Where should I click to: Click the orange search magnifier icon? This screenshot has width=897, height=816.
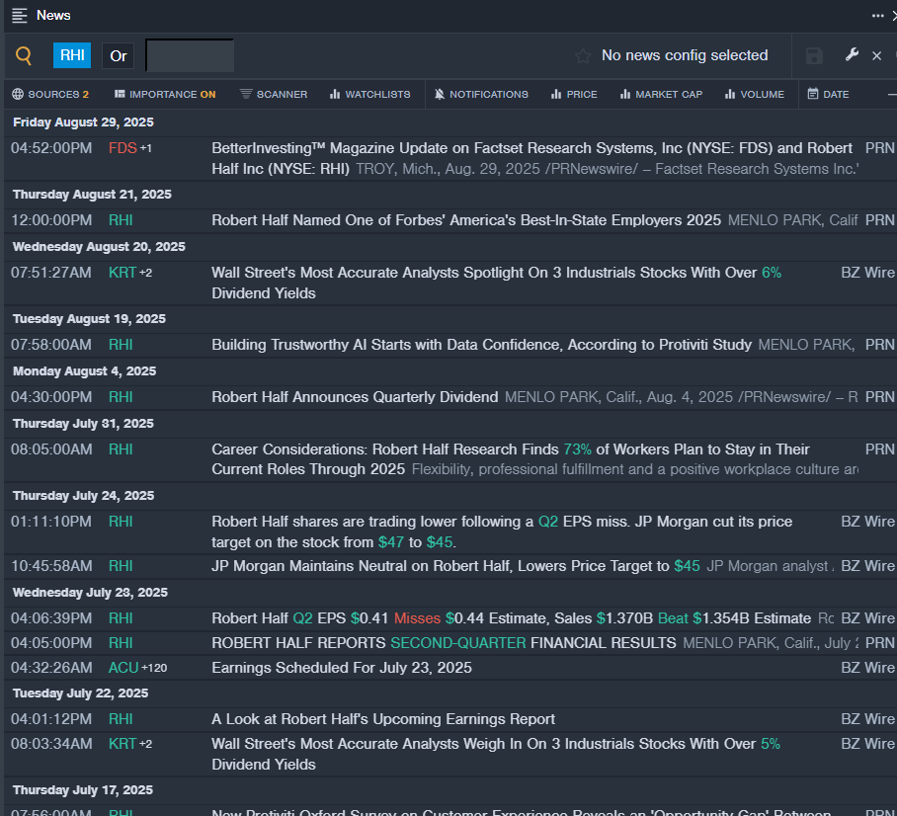pyautogui.click(x=24, y=55)
